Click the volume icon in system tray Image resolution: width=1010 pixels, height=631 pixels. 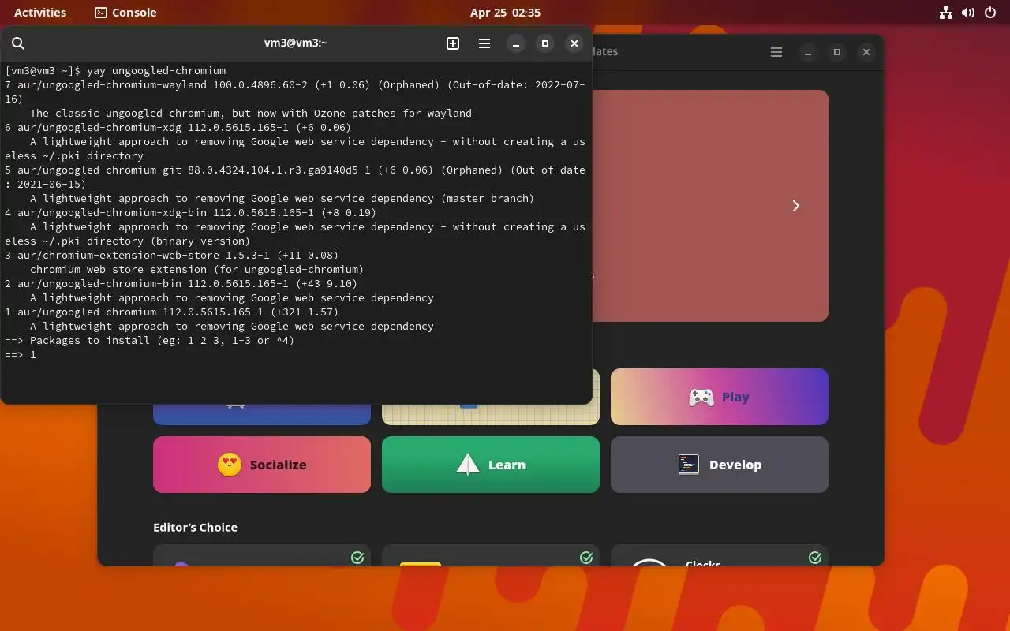968,13
